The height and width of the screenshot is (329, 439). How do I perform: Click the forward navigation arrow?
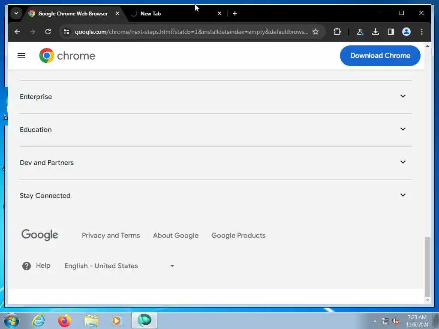point(33,32)
